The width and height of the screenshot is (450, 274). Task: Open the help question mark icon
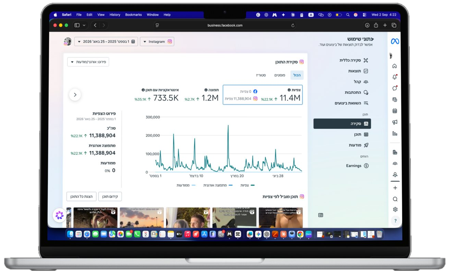click(395, 221)
